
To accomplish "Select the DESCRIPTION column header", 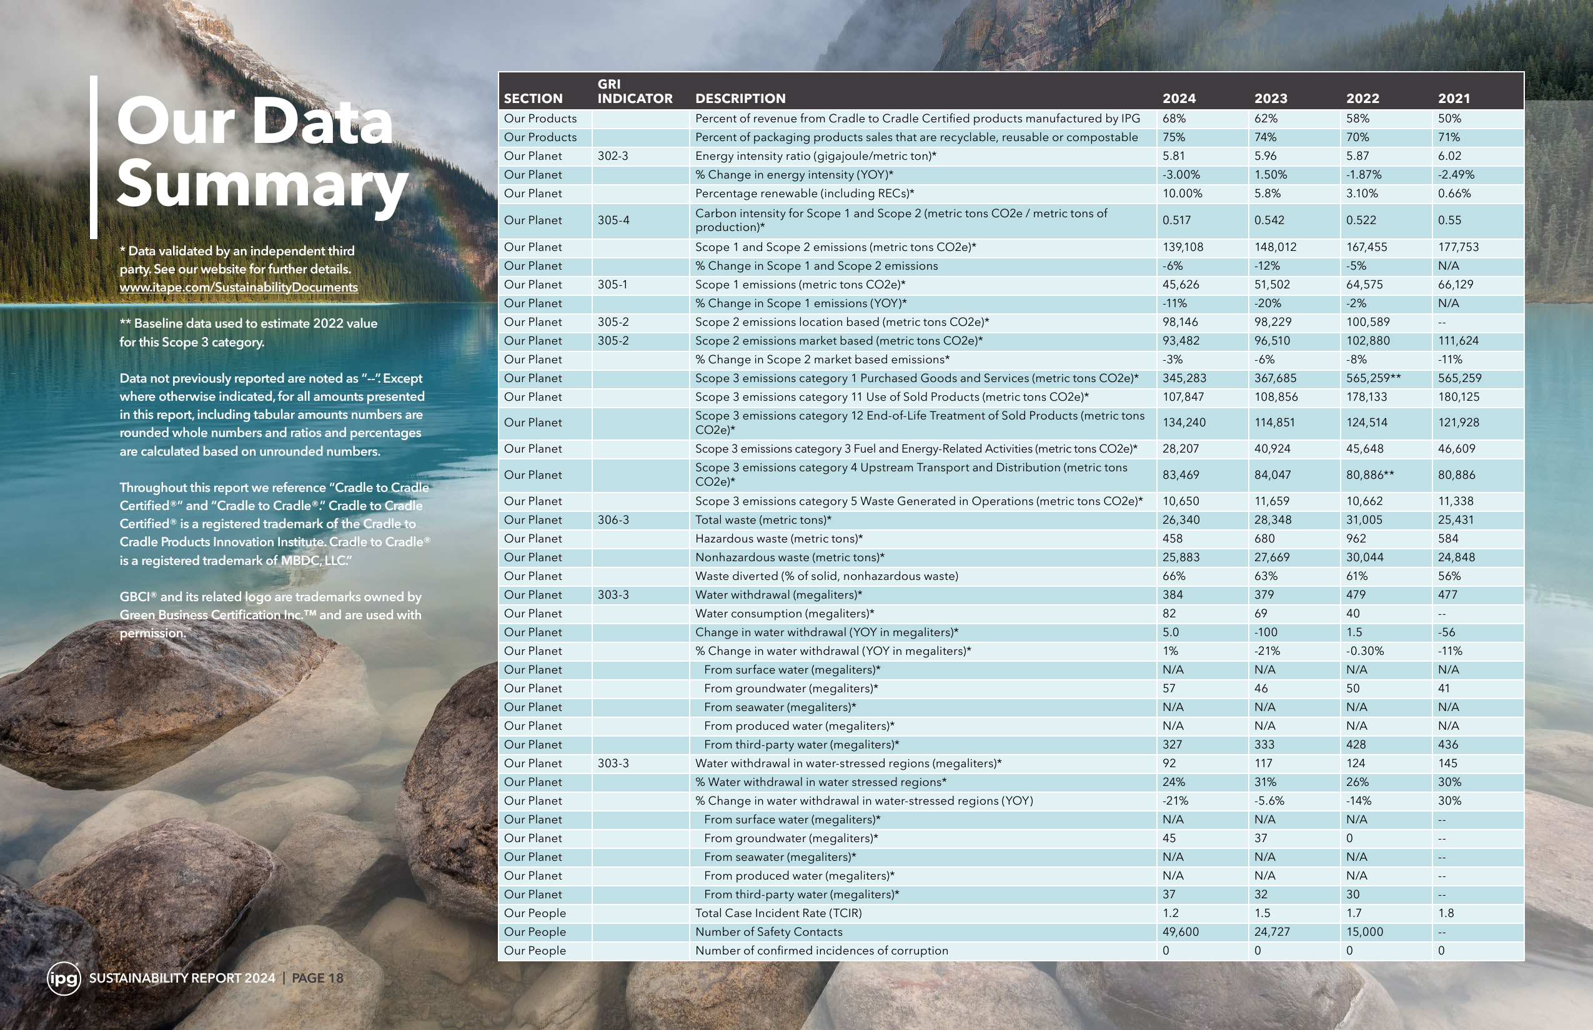I will click(740, 99).
